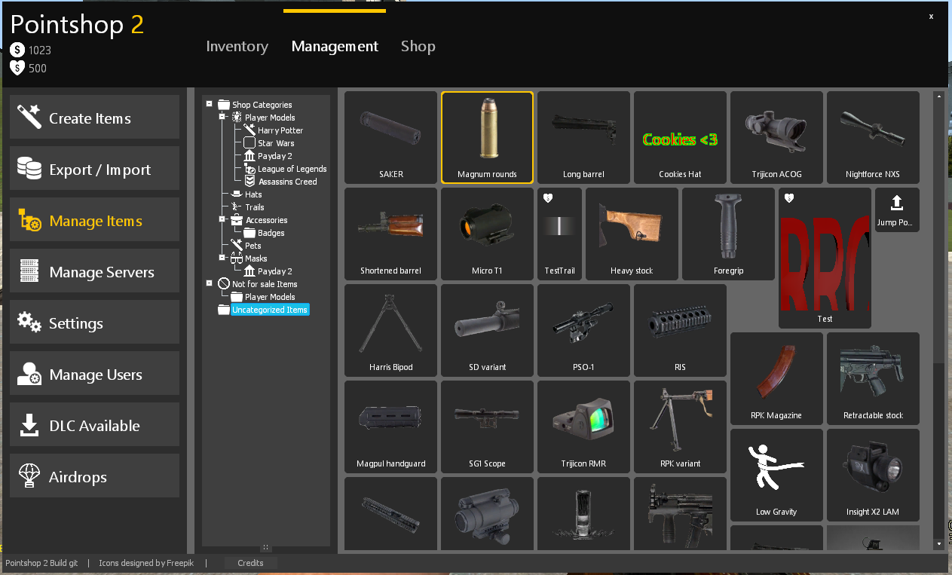Click the Trails category icon in tree
This screenshot has height=575, width=952.
(237, 207)
